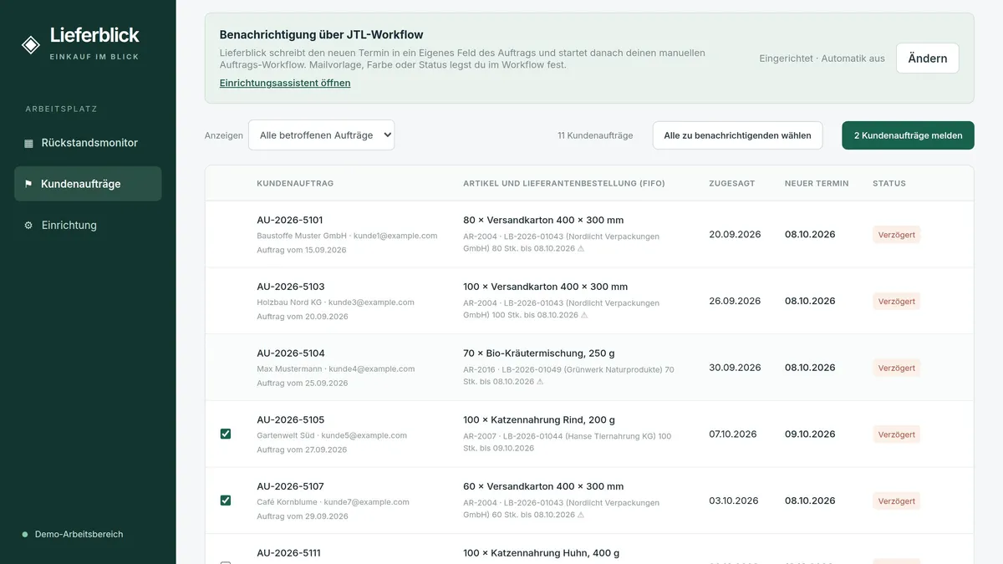
Task: Click 'Eingerichtet · Automatik aus' status text
Action: click(x=822, y=58)
